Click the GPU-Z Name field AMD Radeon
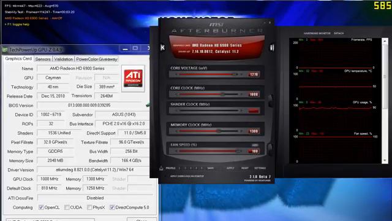 (78, 68)
